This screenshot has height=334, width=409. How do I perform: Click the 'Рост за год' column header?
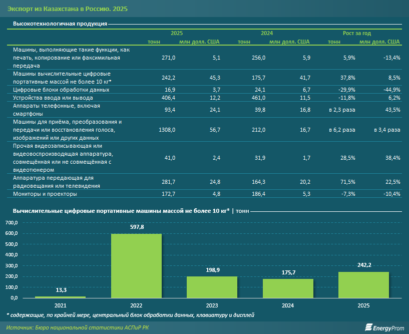[356, 33]
